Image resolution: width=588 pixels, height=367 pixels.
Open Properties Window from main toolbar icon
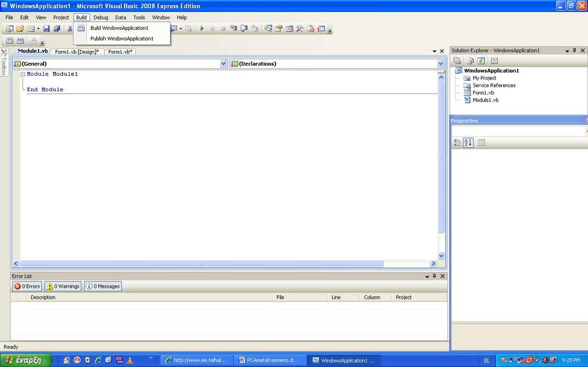pyautogui.click(x=278, y=29)
